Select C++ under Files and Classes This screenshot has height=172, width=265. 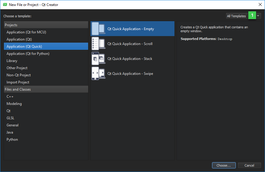point(10,97)
